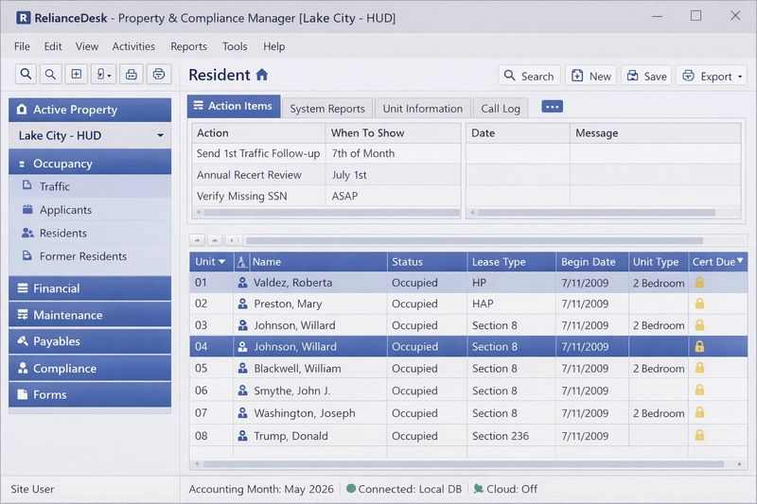Click the last printer icon in the left toolbar

pyautogui.click(x=158, y=75)
